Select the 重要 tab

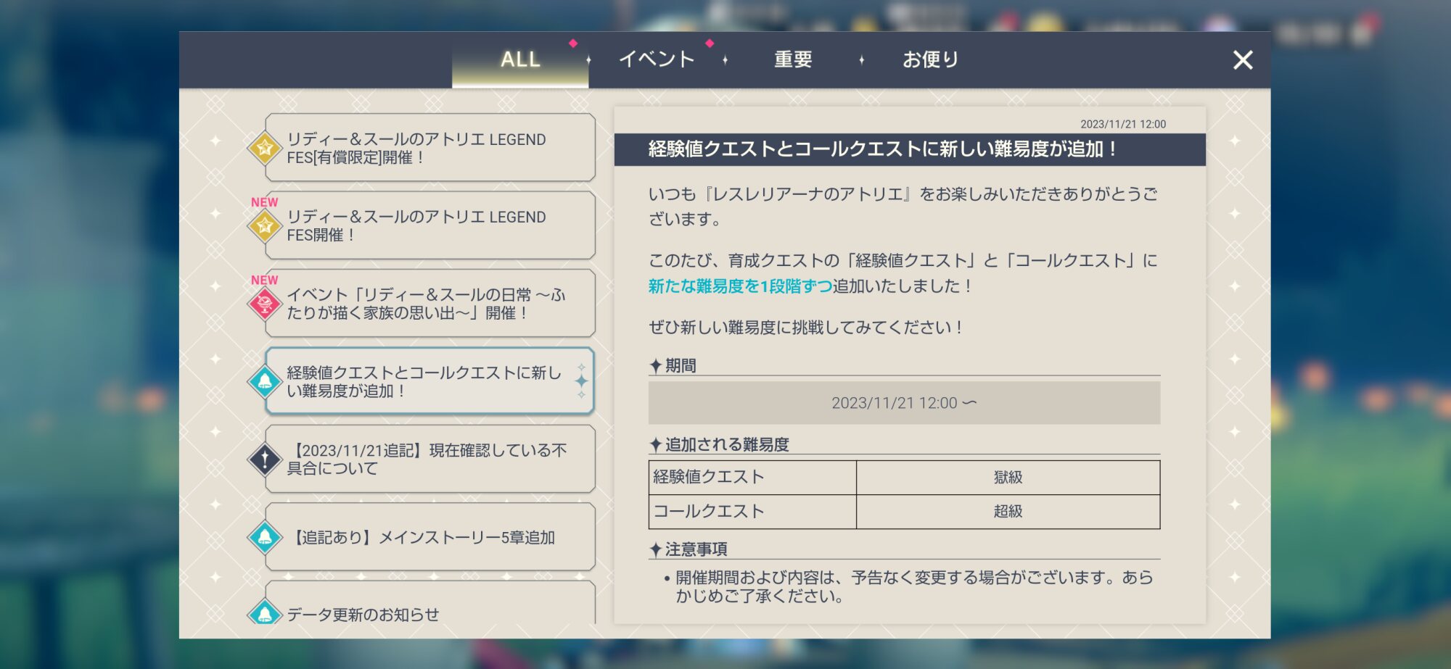point(793,59)
